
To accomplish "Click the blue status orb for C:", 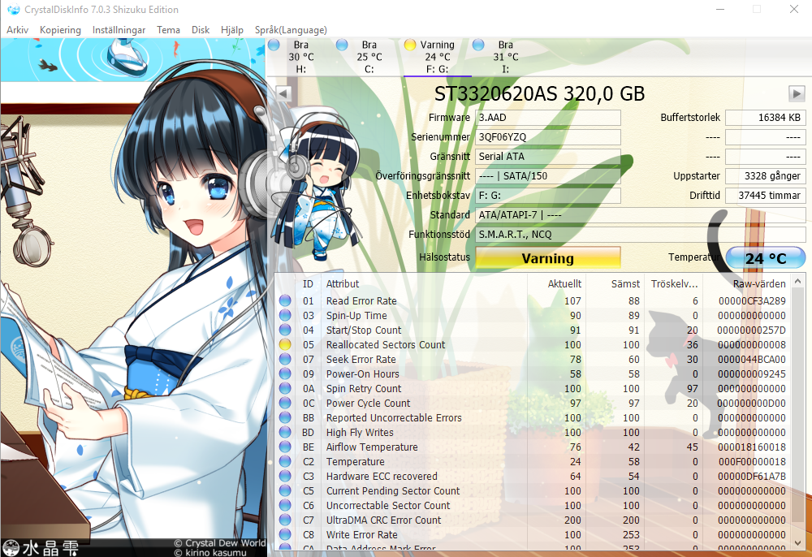I will tap(342, 45).
